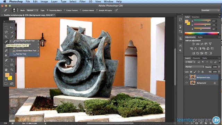The image size is (222, 125).
Task: Select the Content-Aware radio button
Action: point(80,10)
